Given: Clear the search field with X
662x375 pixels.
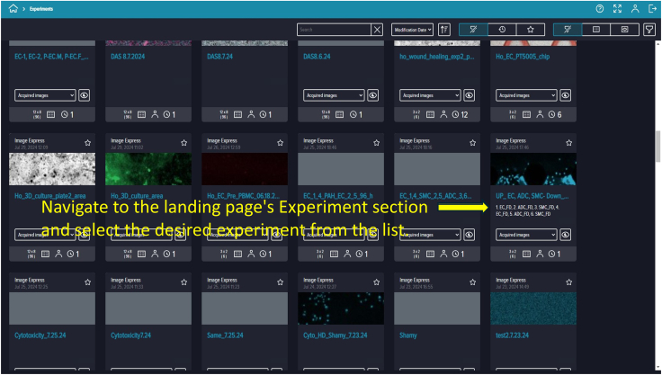Looking at the screenshot, I should [x=377, y=30].
